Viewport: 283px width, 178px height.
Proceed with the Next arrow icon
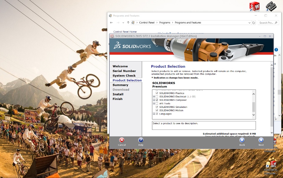click(261, 140)
